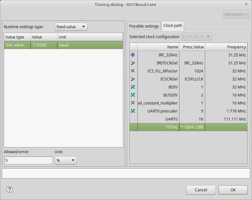Click the Cancel button
The image size is (252, 200).
coord(201,190)
